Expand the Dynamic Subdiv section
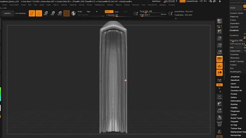Viewport: 246px width, 138px height. click(237, 13)
